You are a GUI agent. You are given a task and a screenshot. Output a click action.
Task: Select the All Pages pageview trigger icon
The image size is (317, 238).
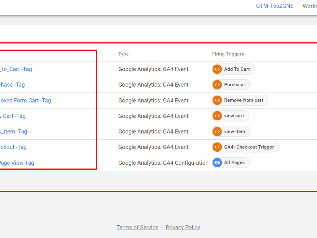pyautogui.click(x=217, y=162)
